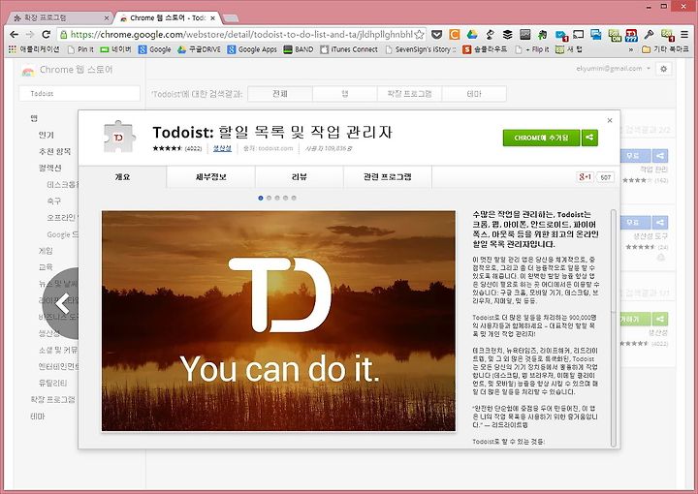This screenshot has height=494, width=698.
Task: Click the browser forward arrow
Action: (x=30, y=34)
